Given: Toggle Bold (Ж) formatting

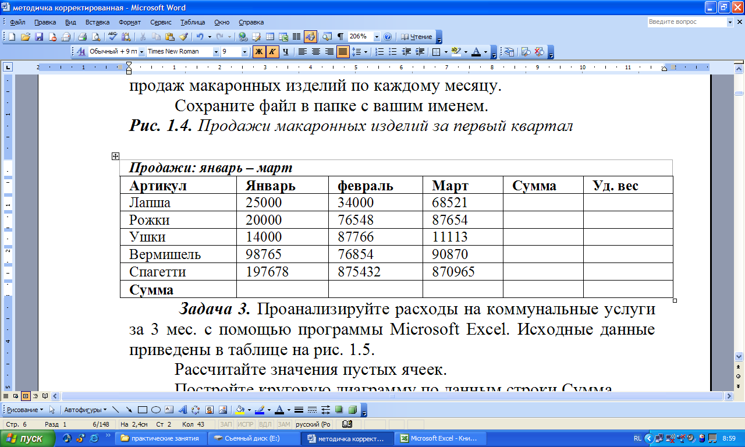Looking at the screenshot, I should [x=259, y=51].
